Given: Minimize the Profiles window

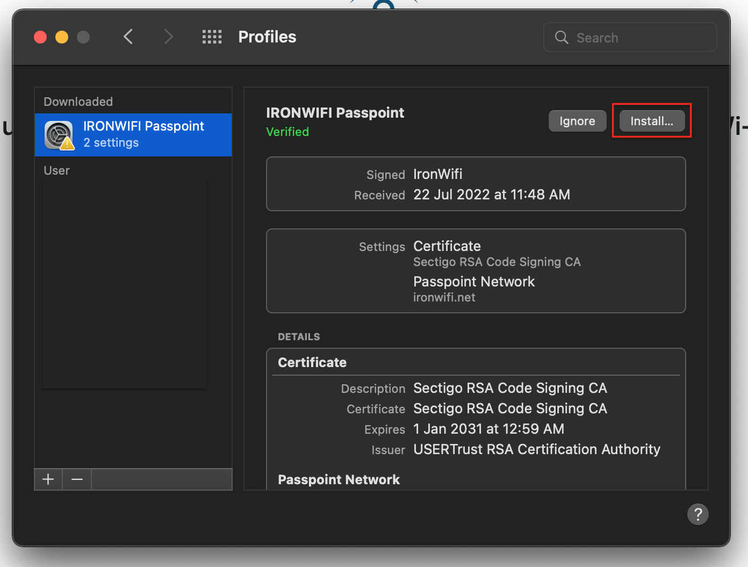Looking at the screenshot, I should coord(62,37).
